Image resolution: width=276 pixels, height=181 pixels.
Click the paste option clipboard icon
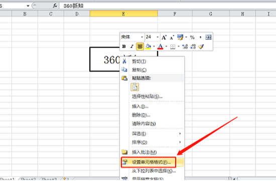[x=134, y=87]
